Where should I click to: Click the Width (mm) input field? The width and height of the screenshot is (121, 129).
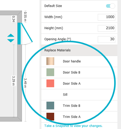106,17
